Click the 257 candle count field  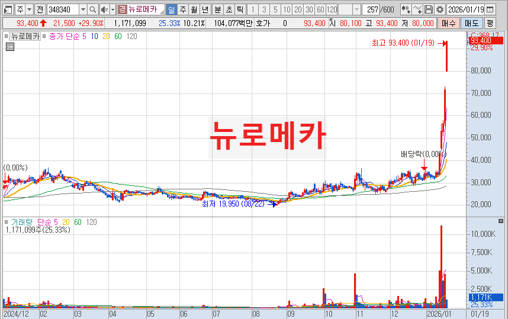tap(371, 9)
